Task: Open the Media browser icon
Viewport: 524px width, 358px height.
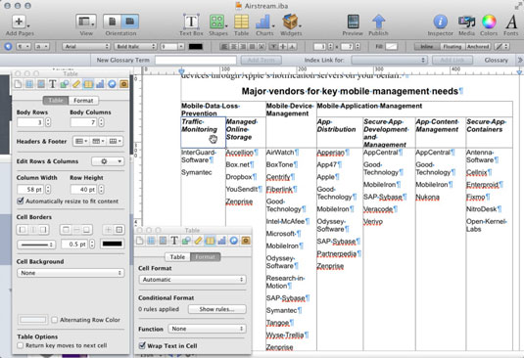Action: [x=466, y=22]
